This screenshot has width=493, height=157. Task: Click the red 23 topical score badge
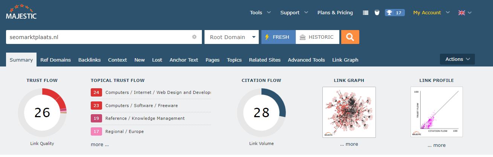(x=96, y=106)
